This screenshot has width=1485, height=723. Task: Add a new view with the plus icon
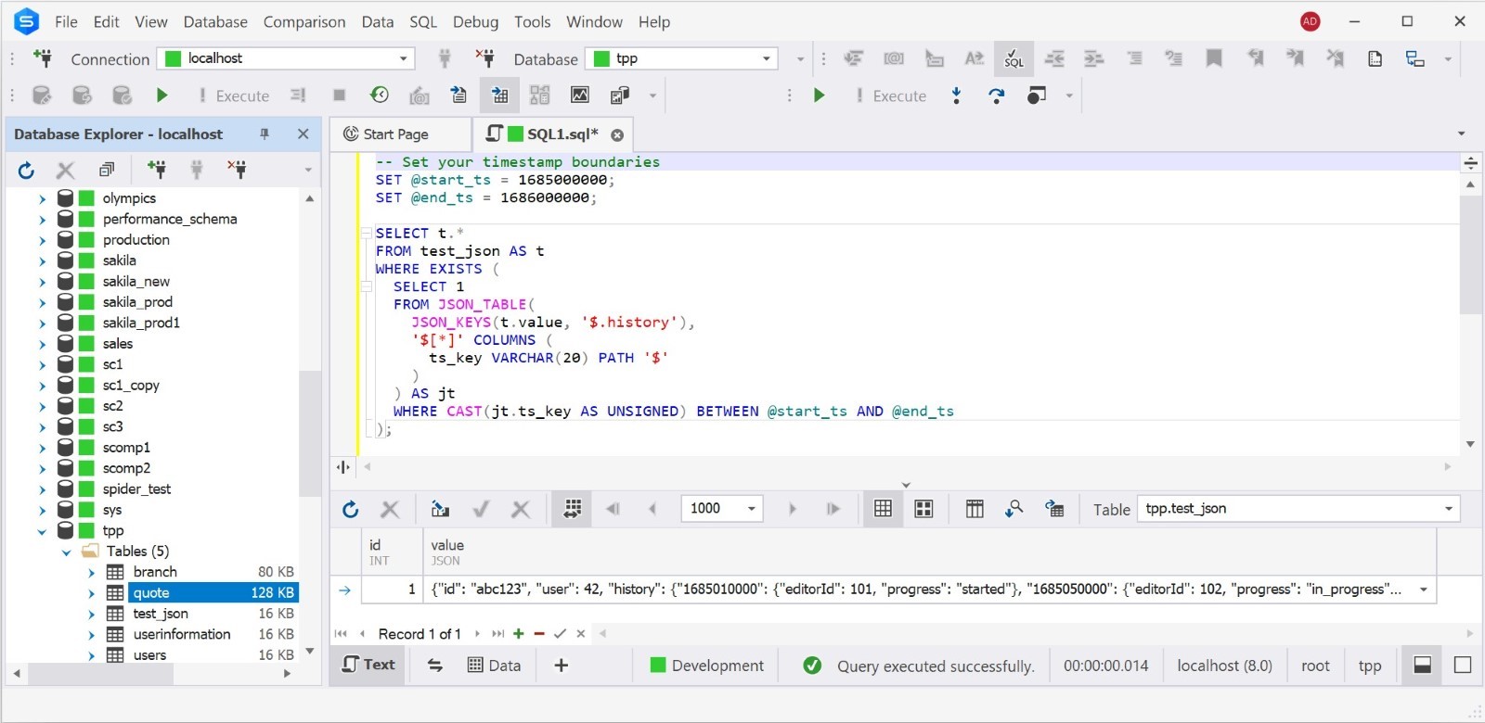(561, 665)
